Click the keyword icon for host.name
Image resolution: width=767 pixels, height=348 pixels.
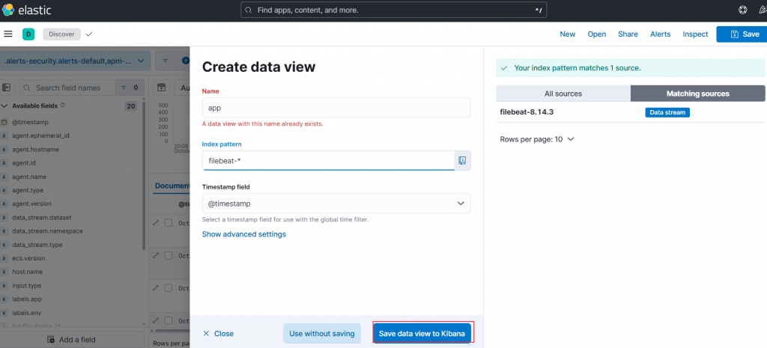4,272
